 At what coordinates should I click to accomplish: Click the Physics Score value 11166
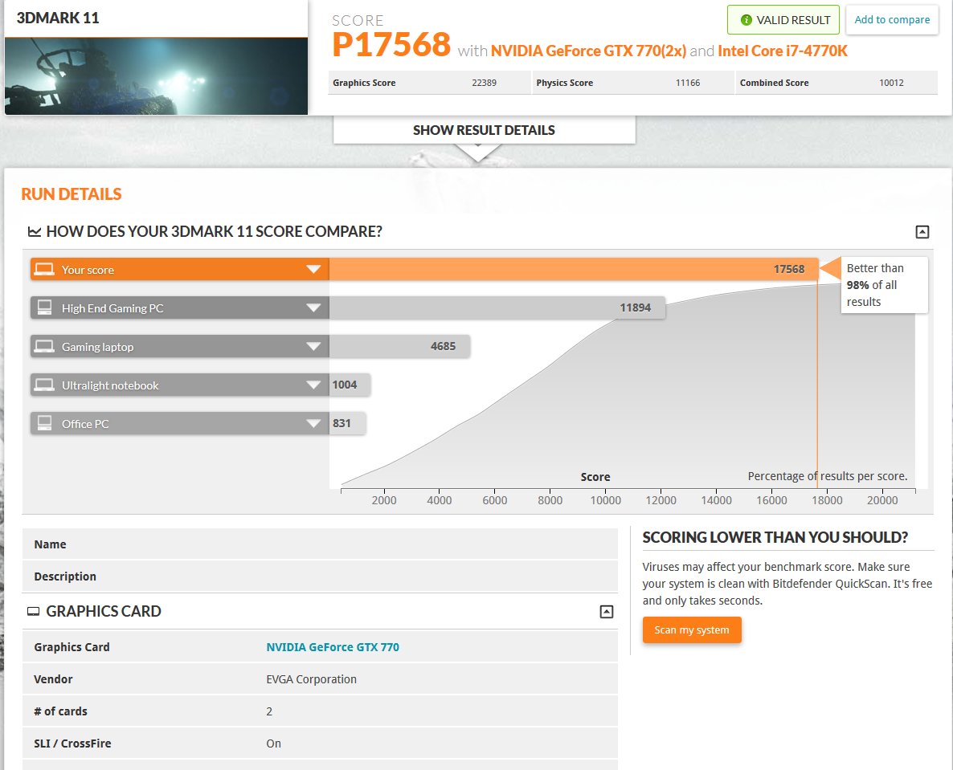tap(687, 83)
